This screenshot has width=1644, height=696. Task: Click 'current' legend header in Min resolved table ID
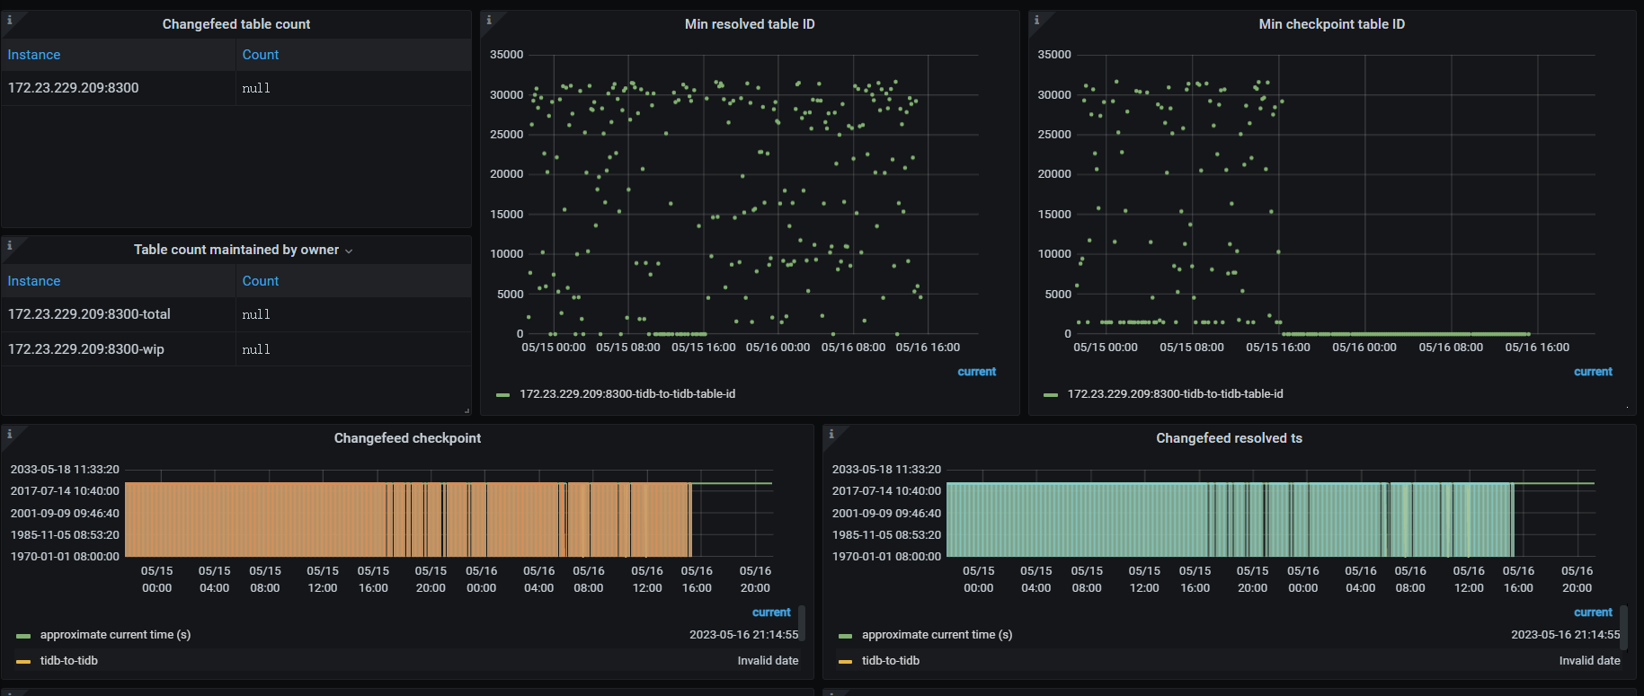coord(976,372)
